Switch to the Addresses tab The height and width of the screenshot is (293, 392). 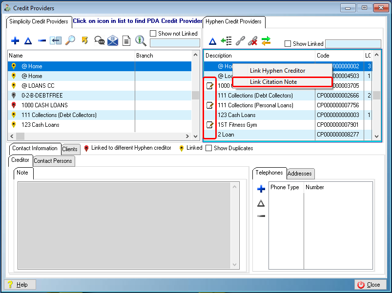[300, 174]
